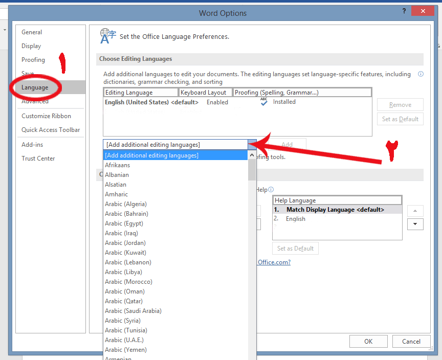This screenshot has height=360, width=442.
Task: Move help language up with arrow button
Action: click(415, 211)
